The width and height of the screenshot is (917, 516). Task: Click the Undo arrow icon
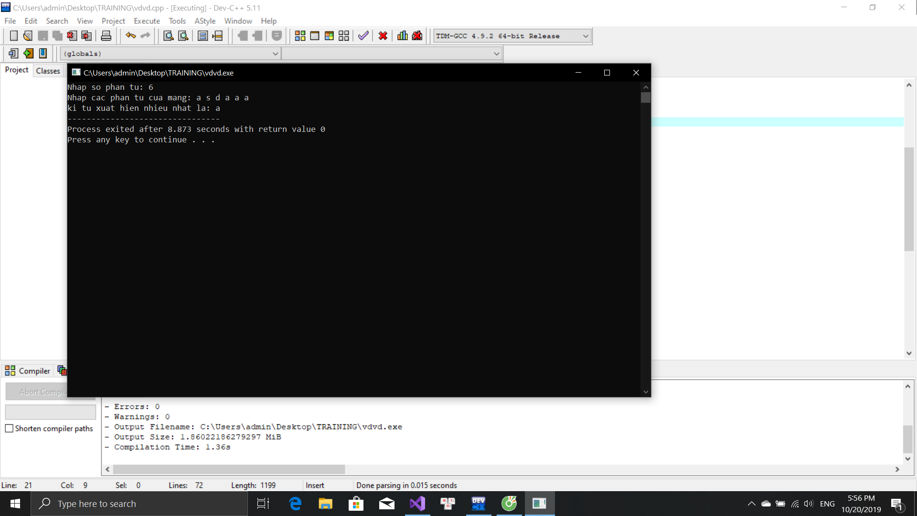tap(130, 36)
